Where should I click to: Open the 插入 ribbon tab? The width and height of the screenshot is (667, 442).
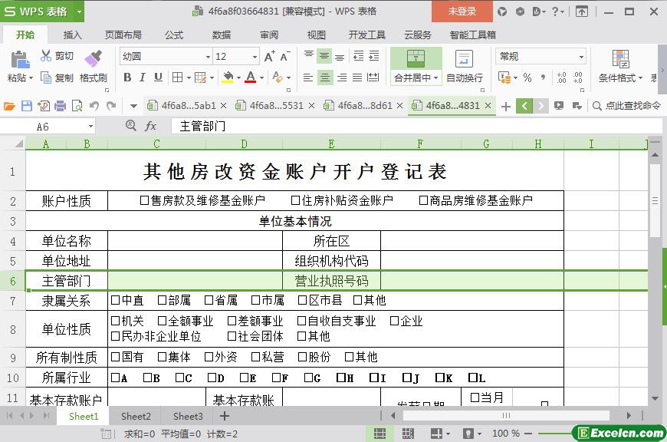click(x=72, y=35)
